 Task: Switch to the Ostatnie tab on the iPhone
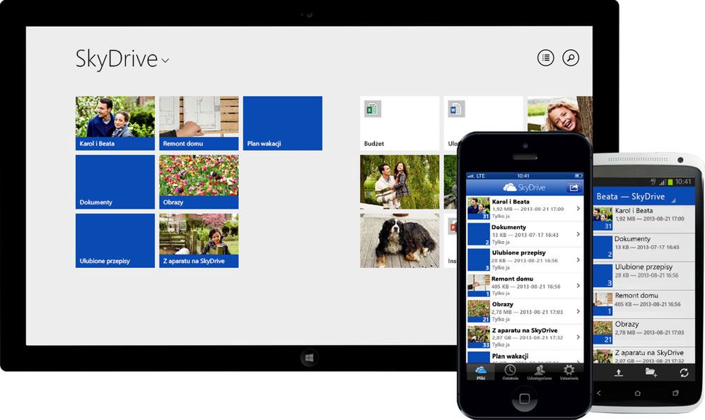511,371
